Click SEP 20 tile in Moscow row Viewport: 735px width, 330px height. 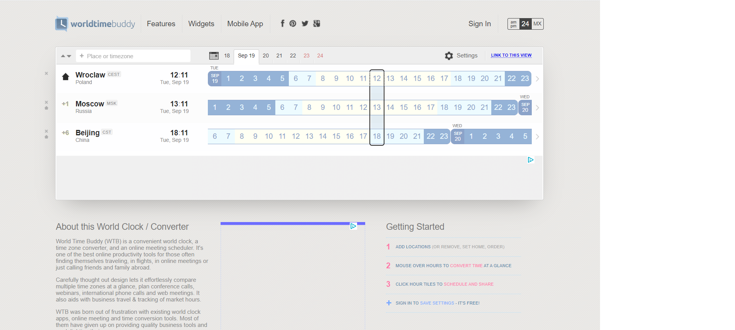click(x=525, y=108)
